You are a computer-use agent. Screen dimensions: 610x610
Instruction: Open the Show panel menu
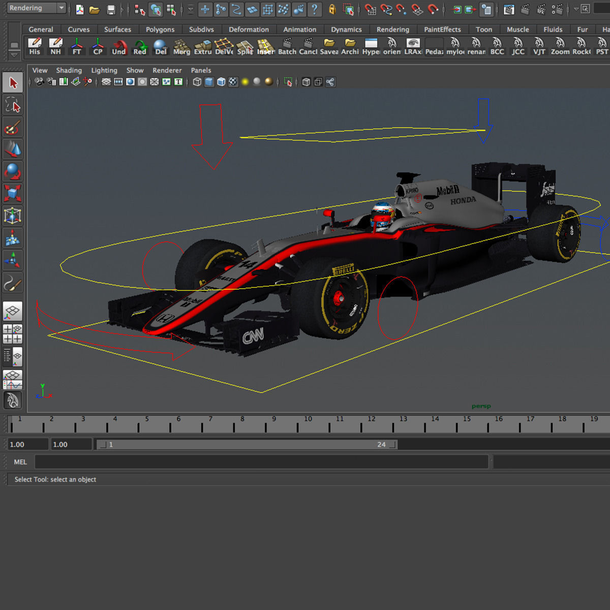pos(135,70)
